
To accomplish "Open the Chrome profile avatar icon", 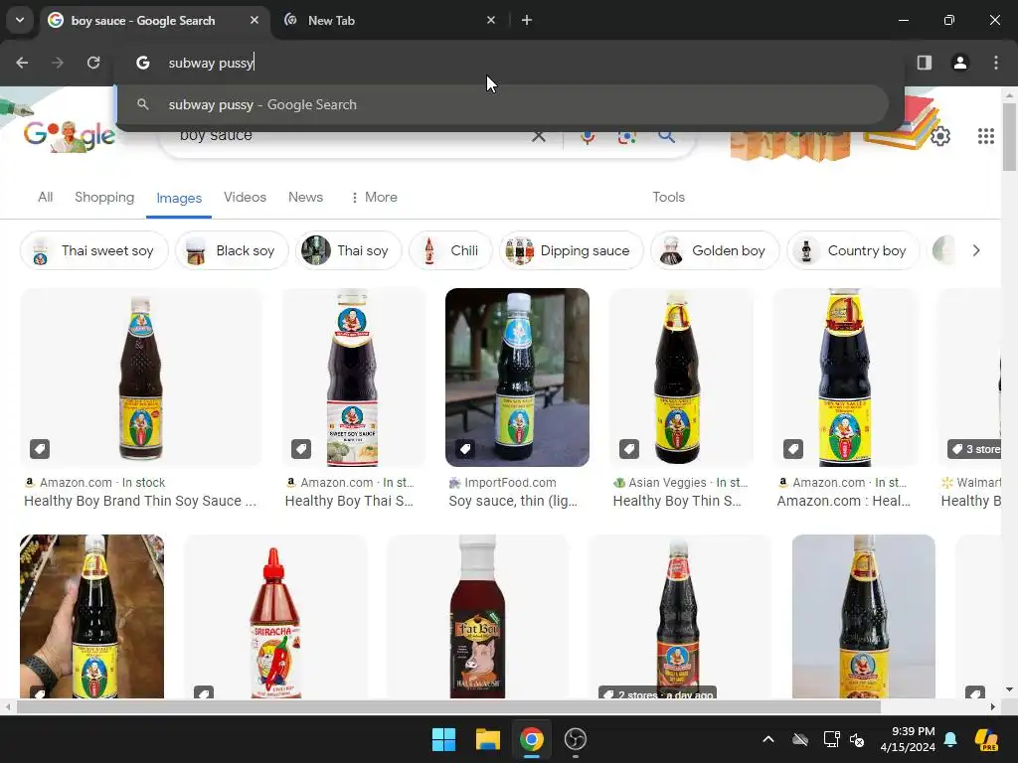I will 959,63.
